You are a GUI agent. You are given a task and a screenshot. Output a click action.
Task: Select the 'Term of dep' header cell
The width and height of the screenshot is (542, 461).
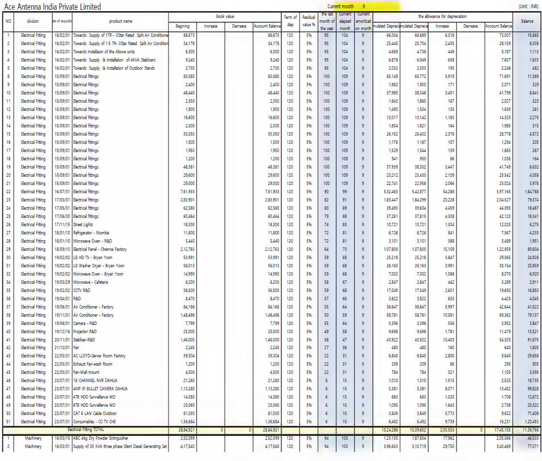[290, 21]
